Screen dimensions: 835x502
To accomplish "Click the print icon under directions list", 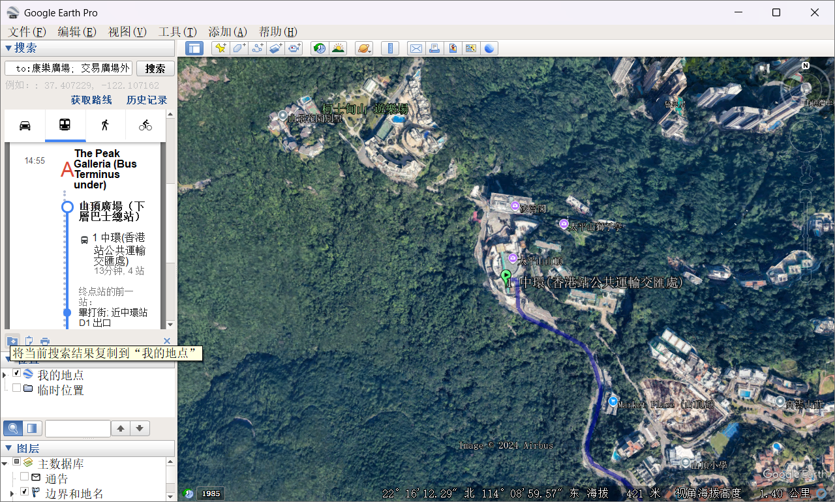I will 44,340.
